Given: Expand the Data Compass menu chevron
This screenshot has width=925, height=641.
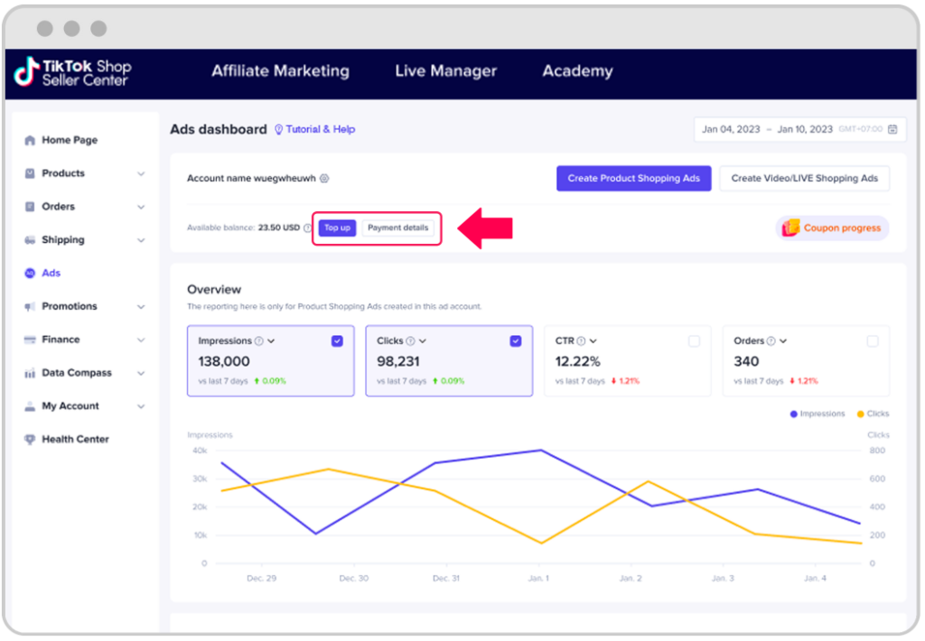Looking at the screenshot, I should coord(141,373).
